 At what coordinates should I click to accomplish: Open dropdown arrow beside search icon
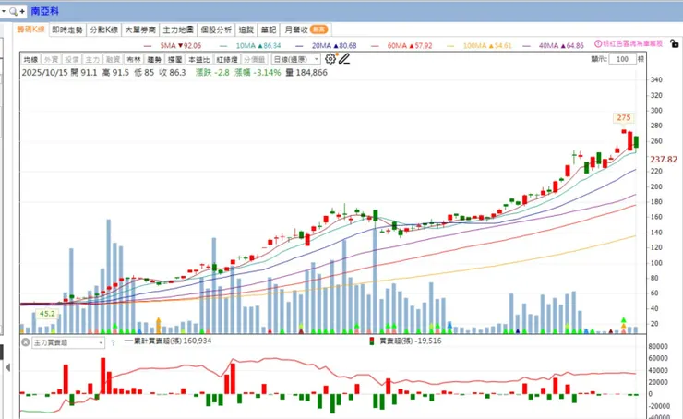(x=4, y=11)
